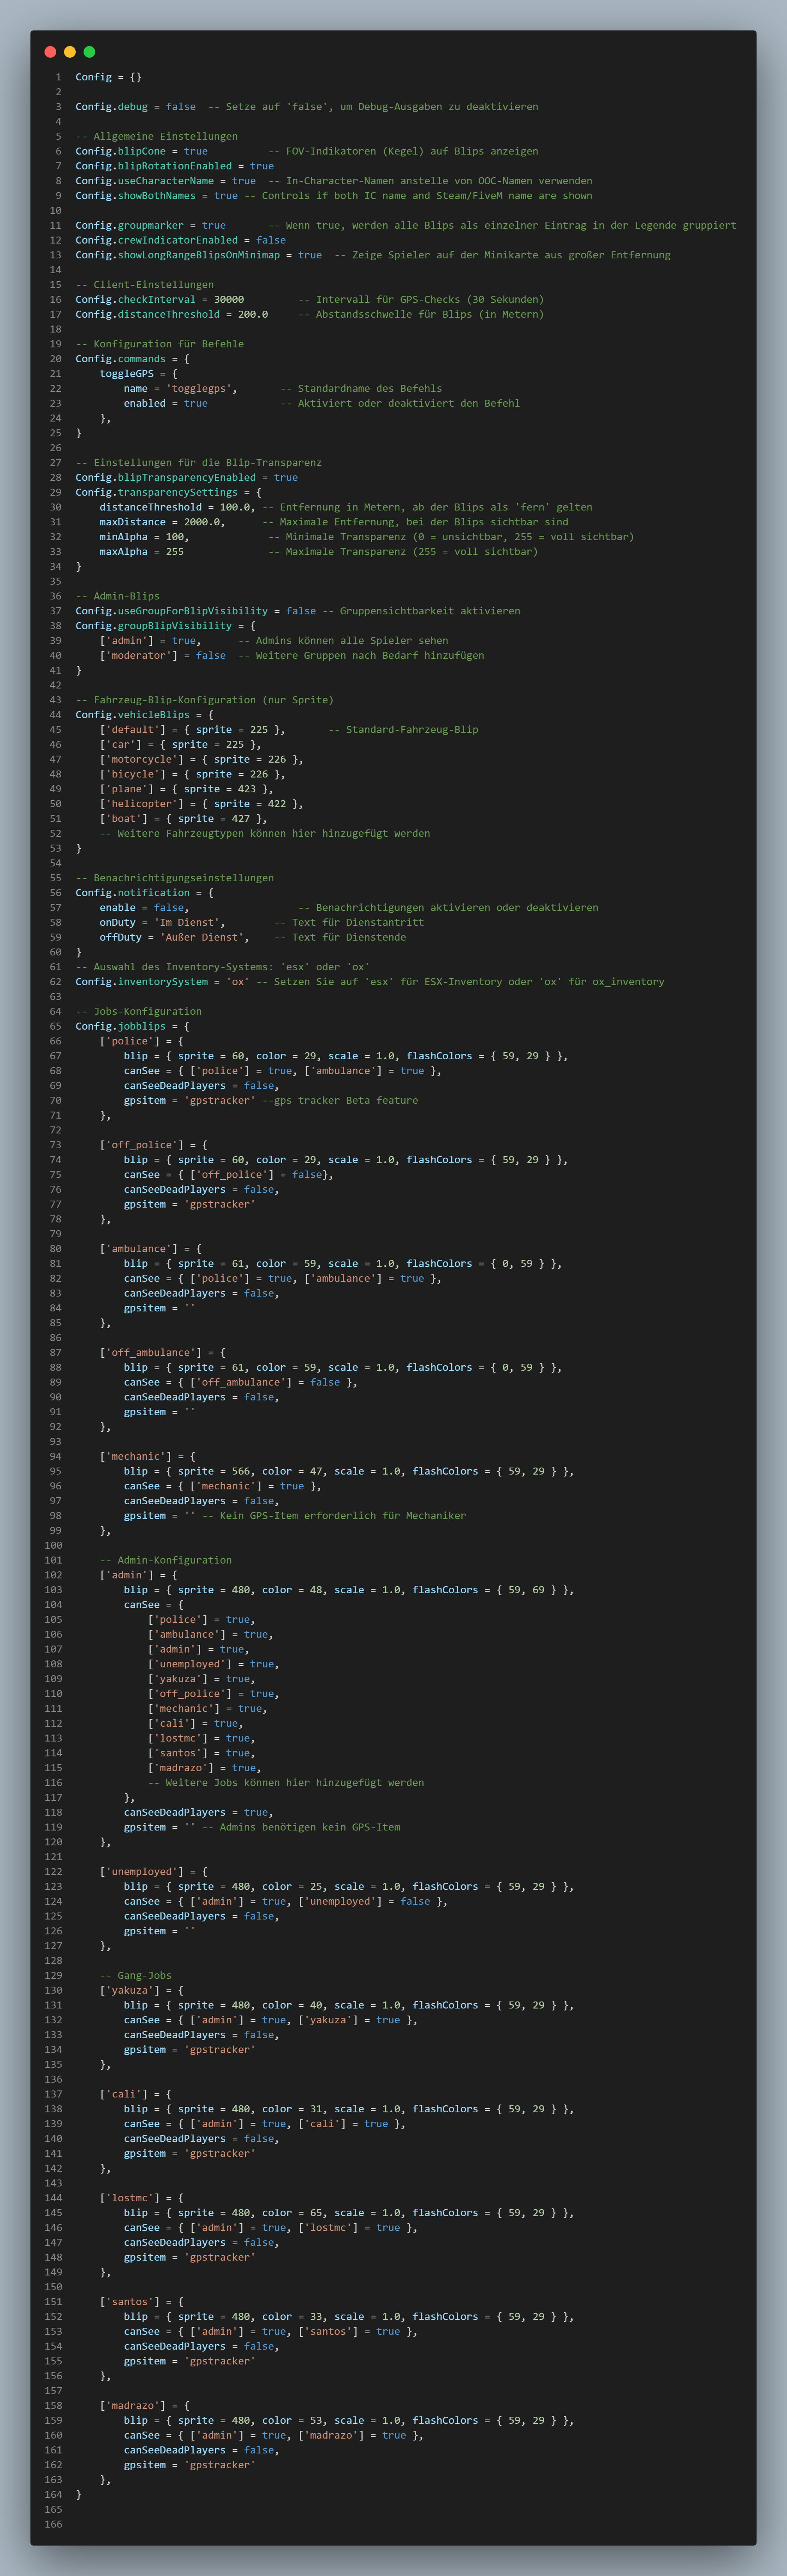The height and width of the screenshot is (2576, 787).
Task: Click the '-- Admin-Blips' comment
Action: 118,596
